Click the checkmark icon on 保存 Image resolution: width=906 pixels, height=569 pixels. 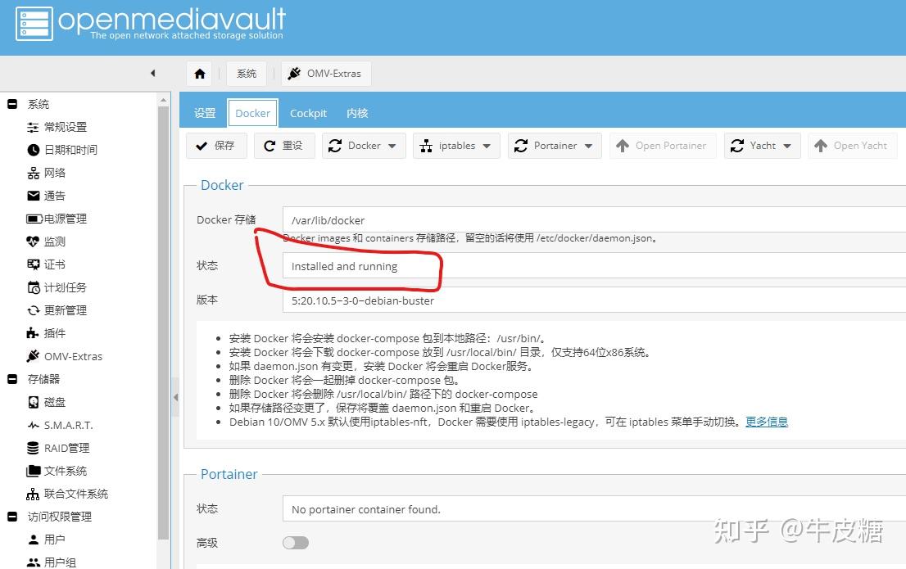[x=201, y=146]
